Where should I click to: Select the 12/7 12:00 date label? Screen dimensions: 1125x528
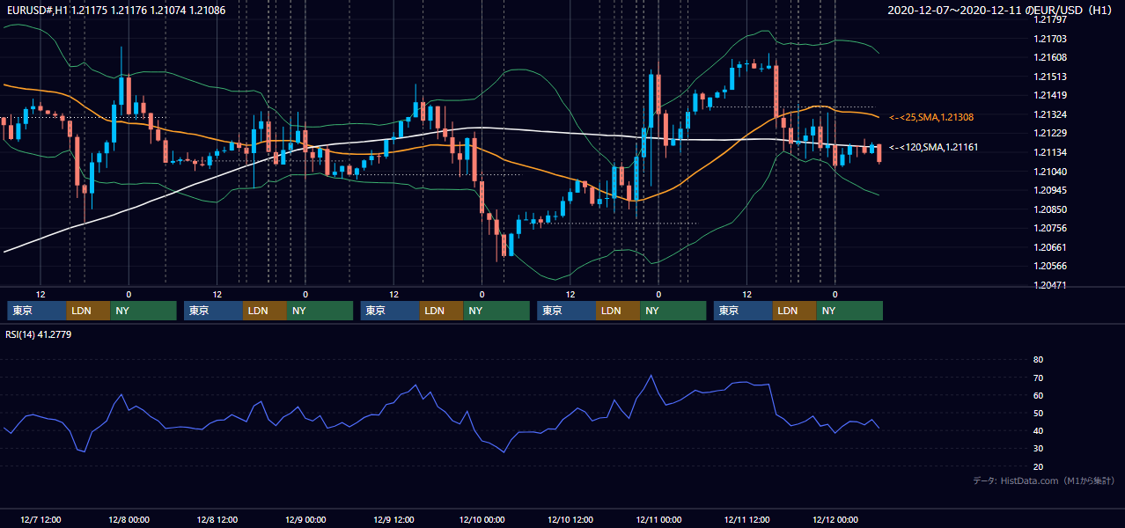tap(40, 520)
